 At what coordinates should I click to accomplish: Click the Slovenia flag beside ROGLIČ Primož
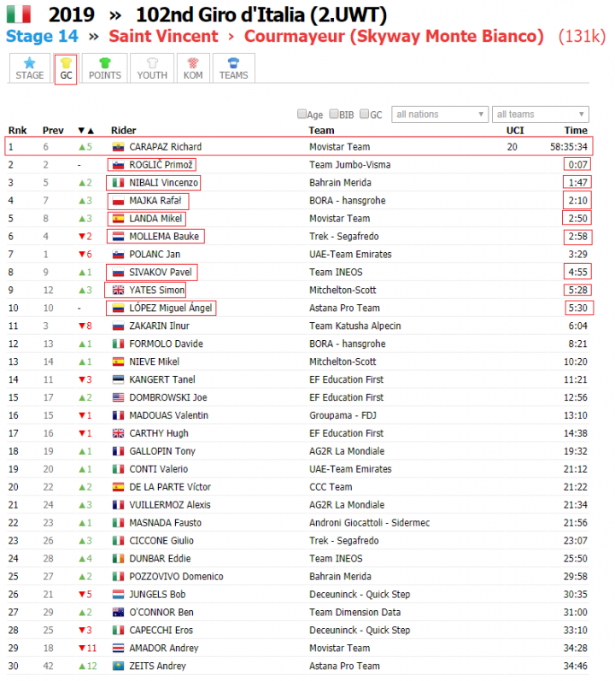pos(118,165)
